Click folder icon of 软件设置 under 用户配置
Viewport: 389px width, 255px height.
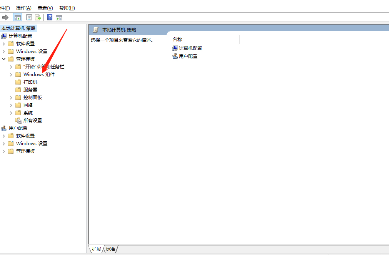point(11,136)
